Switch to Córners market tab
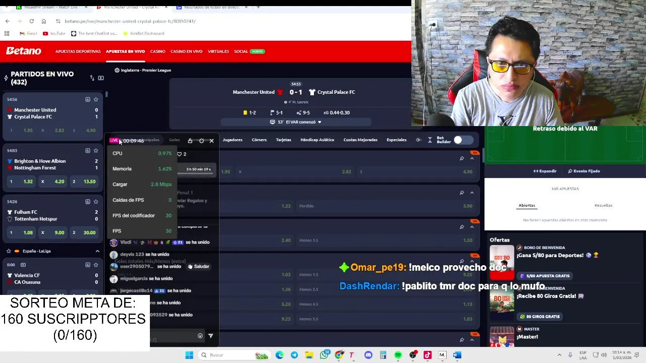This screenshot has height=363, width=646. pos(259,140)
